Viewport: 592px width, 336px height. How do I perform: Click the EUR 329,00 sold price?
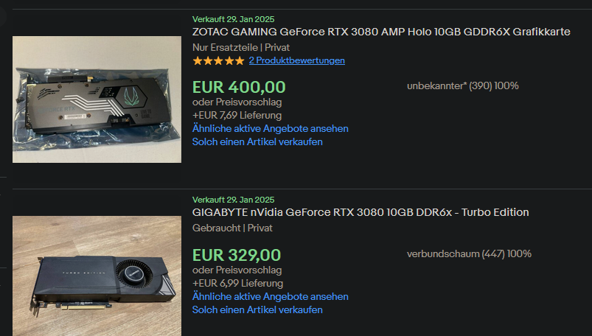tap(237, 255)
